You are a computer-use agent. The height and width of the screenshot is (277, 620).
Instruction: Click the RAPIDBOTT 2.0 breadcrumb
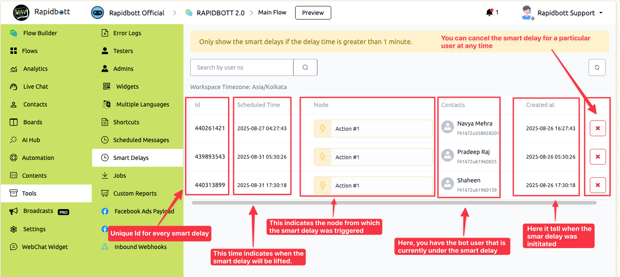(x=220, y=13)
